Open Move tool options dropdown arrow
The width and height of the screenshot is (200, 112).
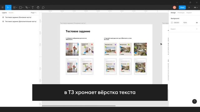pyautogui.click(x=10, y=7)
